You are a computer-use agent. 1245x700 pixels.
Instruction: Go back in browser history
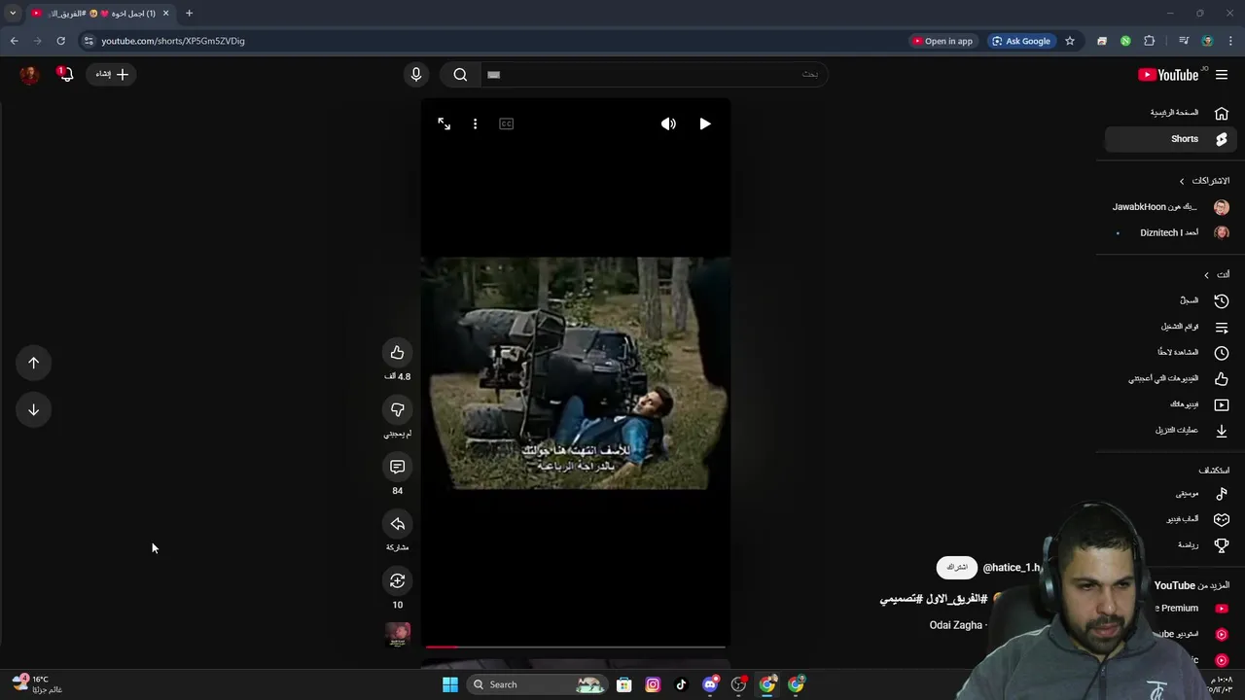coord(14,41)
